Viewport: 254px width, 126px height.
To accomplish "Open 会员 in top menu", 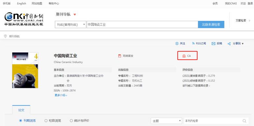I will click(215, 3).
